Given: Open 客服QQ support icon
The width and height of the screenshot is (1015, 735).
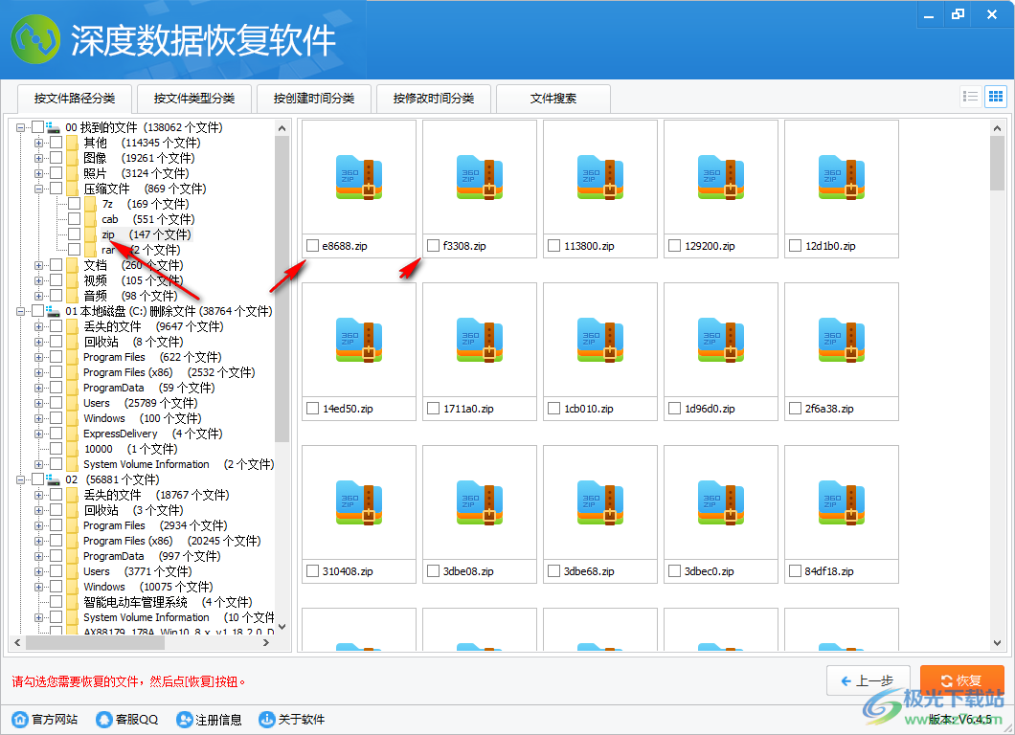Looking at the screenshot, I should pos(103,720).
